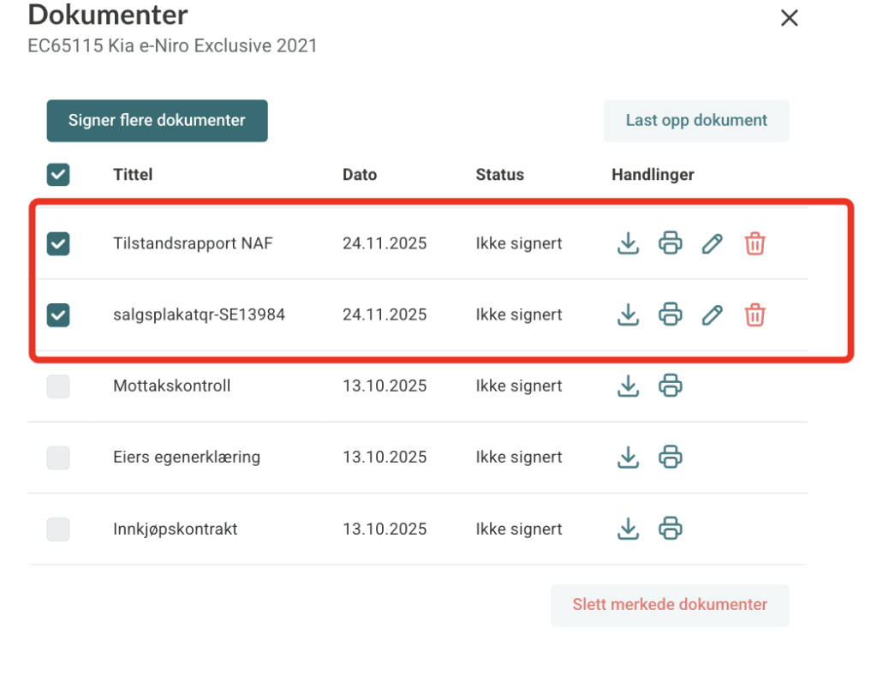Image resolution: width=877 pixels, height=682 pixels.
Task: Download the Innkjøpskontrakt document
Action: pos(629,529)
